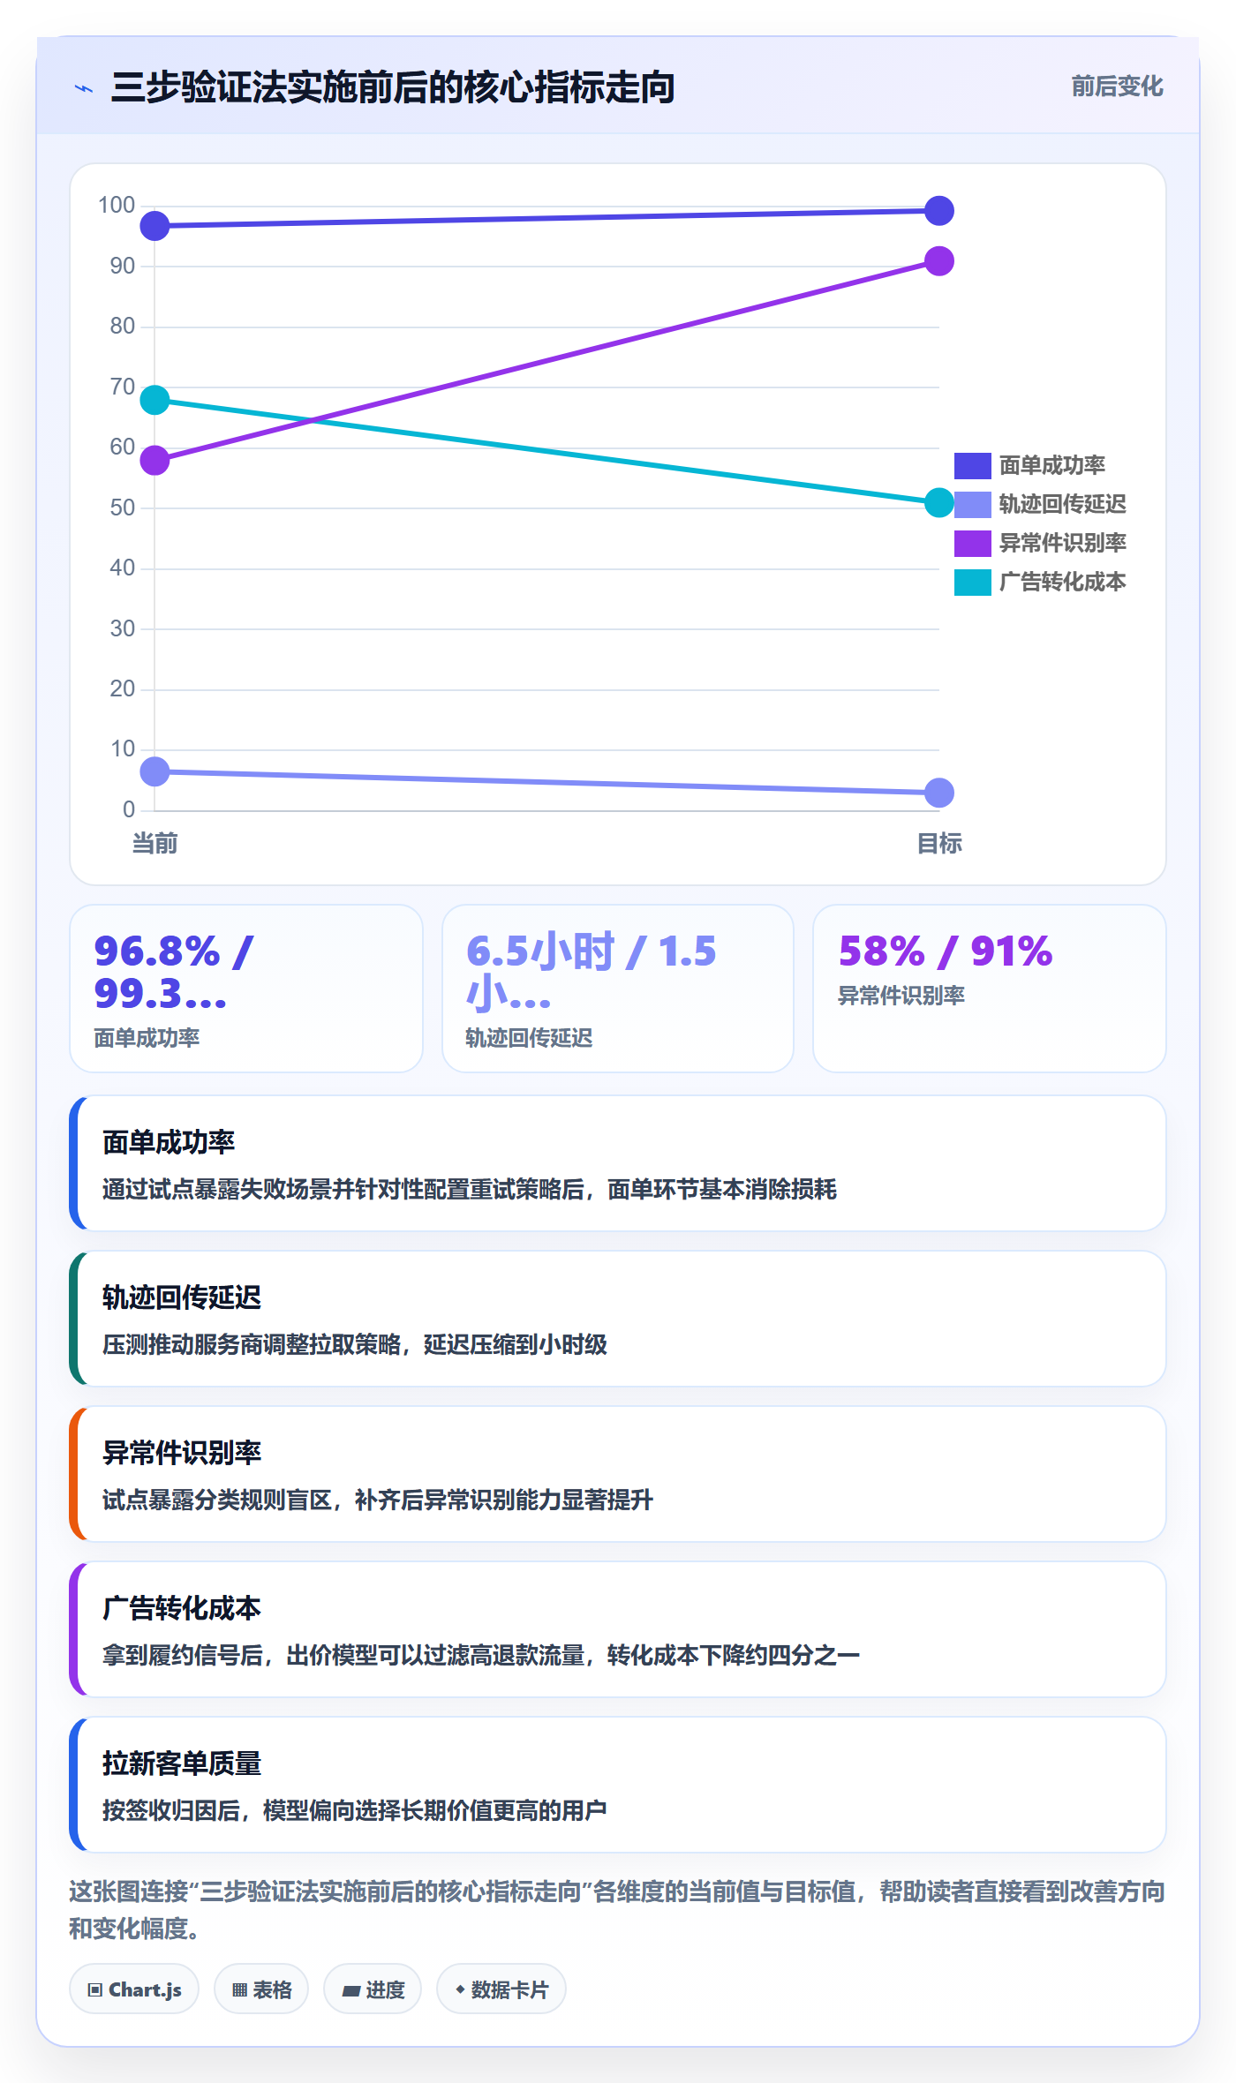Click the 广告转化成本 legend label
This screenshot has width=1236, height=2083.
1062,582
